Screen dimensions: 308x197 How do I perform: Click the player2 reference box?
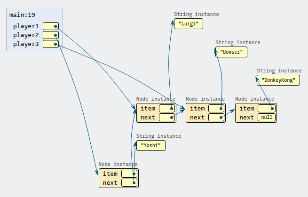(51, 35)
